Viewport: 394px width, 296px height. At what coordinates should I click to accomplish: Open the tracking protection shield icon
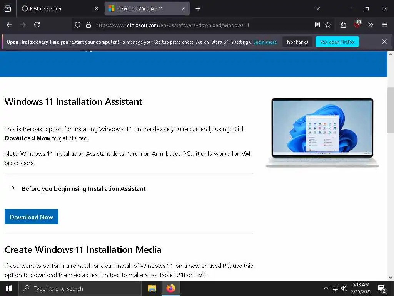point(78,25)
